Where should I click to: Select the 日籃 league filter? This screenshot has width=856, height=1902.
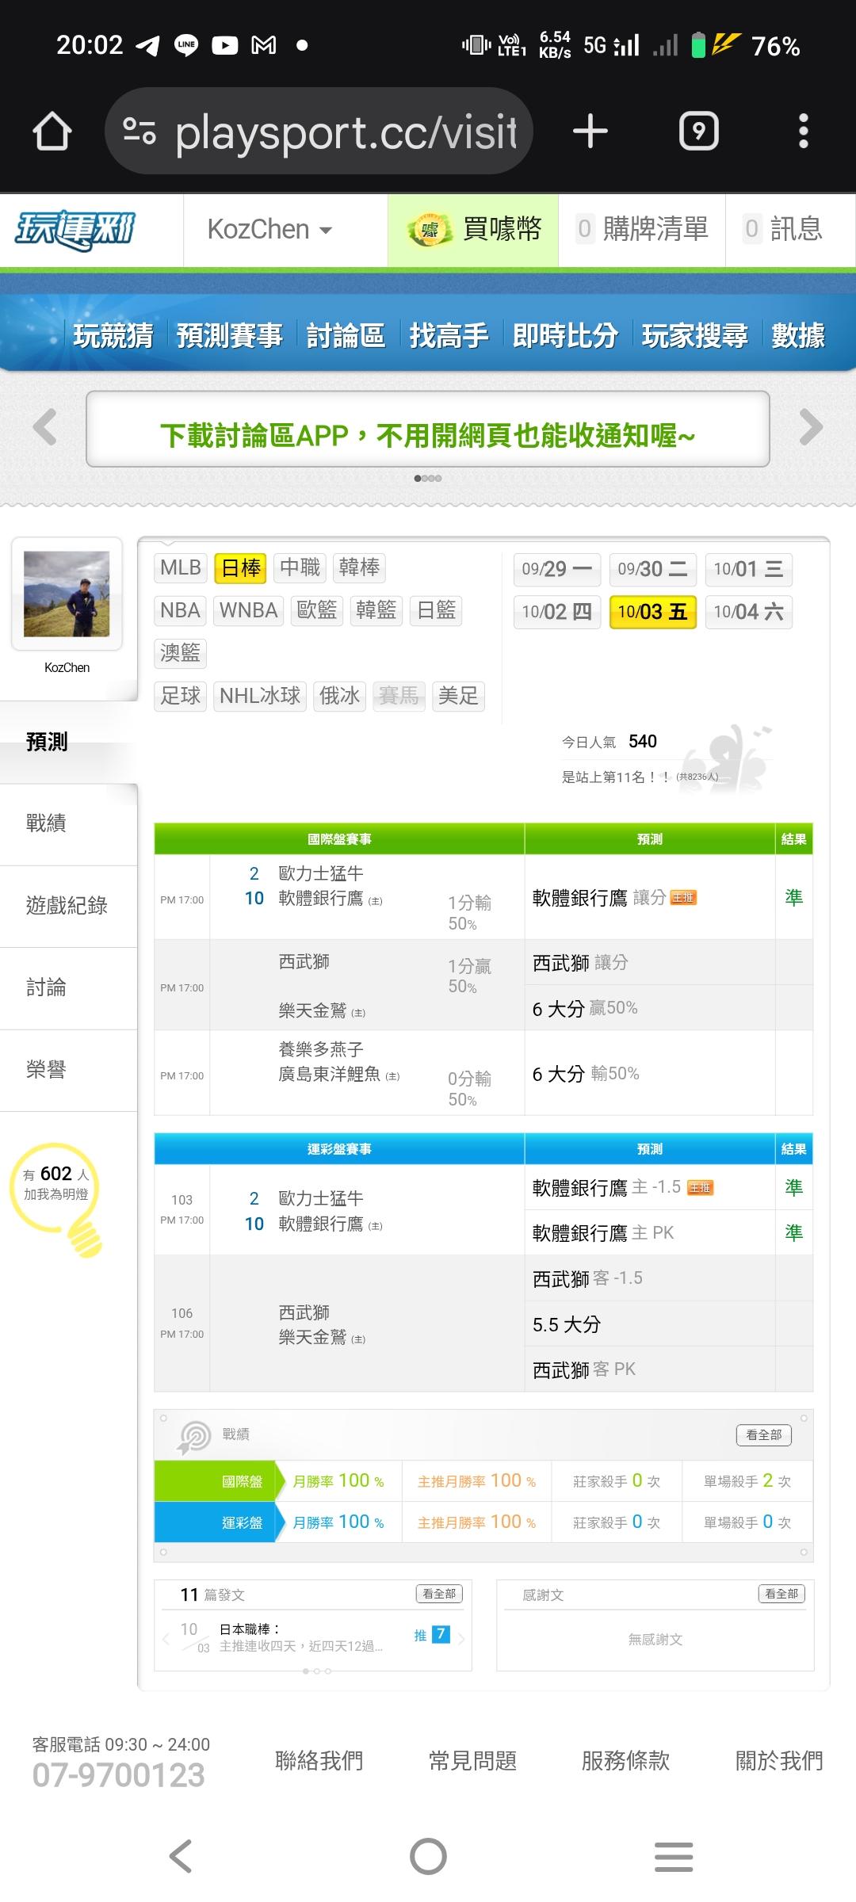pyautogui.click(x=436, y=610)
